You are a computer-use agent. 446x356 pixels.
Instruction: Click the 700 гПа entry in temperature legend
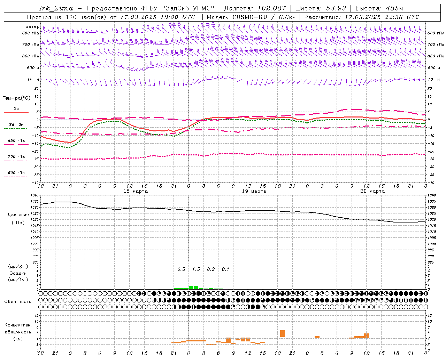[16, 157]
